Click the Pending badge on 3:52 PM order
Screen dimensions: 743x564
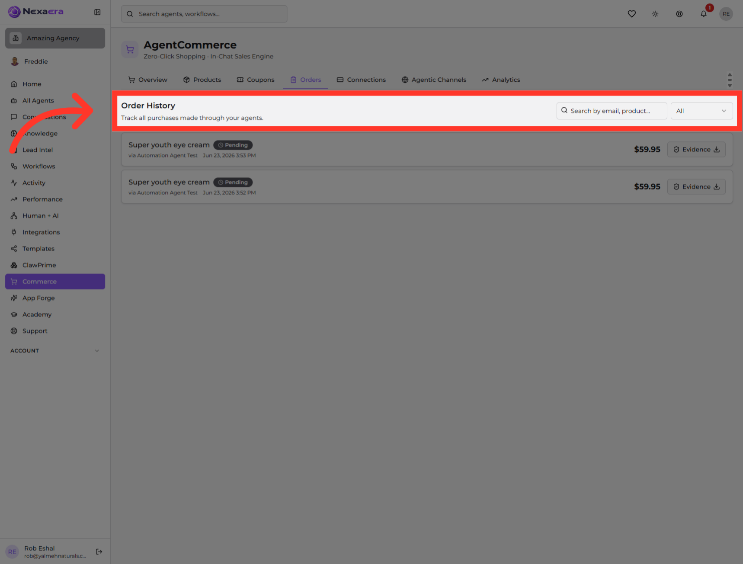(233, 182)
